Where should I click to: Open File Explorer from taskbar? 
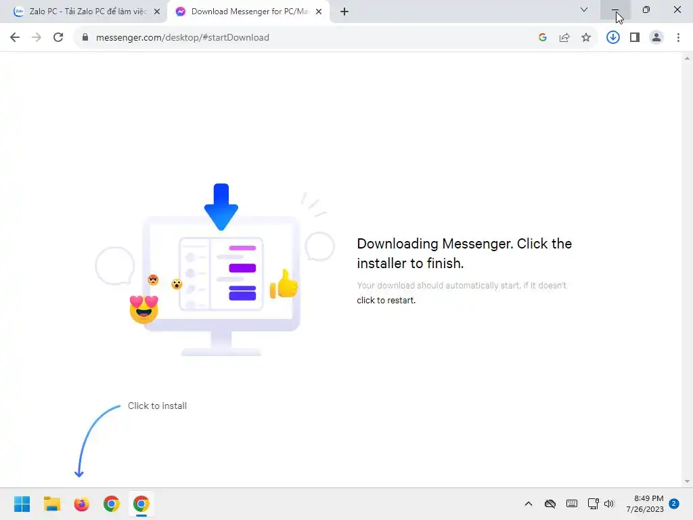pyautogui.click(x=51, y=504)
